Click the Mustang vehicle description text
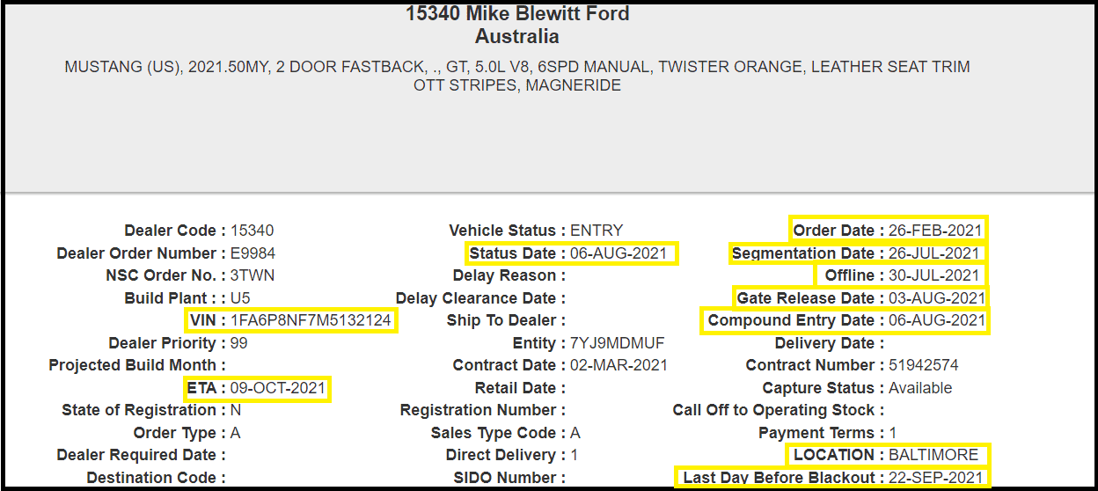The height and width of the screenshot is (491, 1098). (517, 76)
